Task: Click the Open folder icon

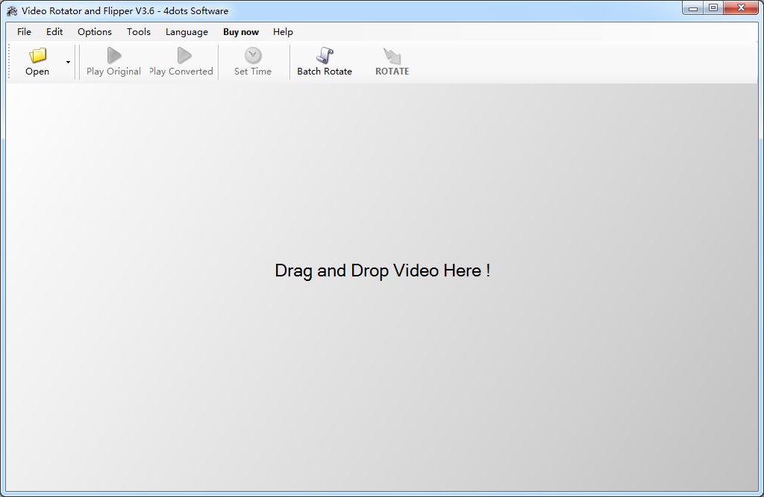Action: point(37,56)
